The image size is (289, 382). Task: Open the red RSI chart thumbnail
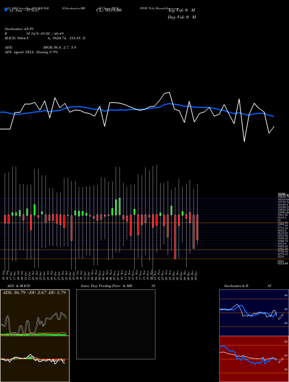pos(254,359)
